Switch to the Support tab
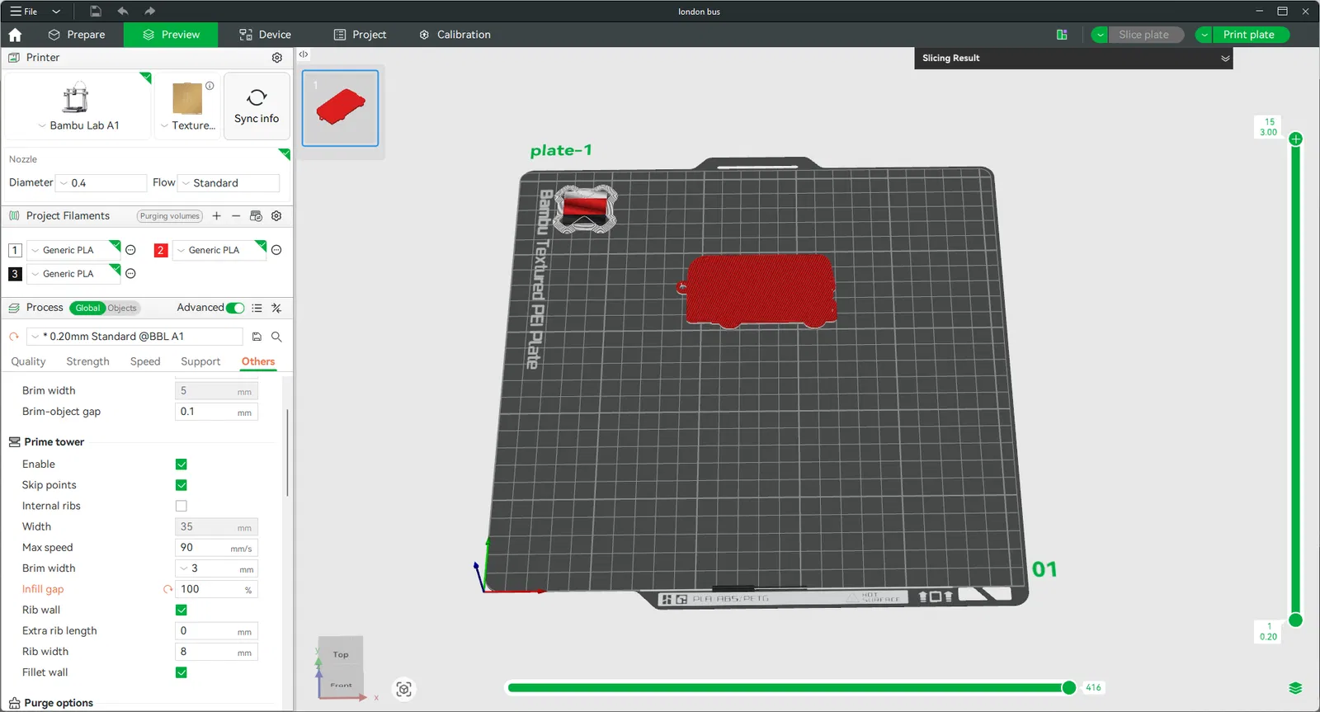Viewport: 1320px width, 712px height. tap(200, 361)
